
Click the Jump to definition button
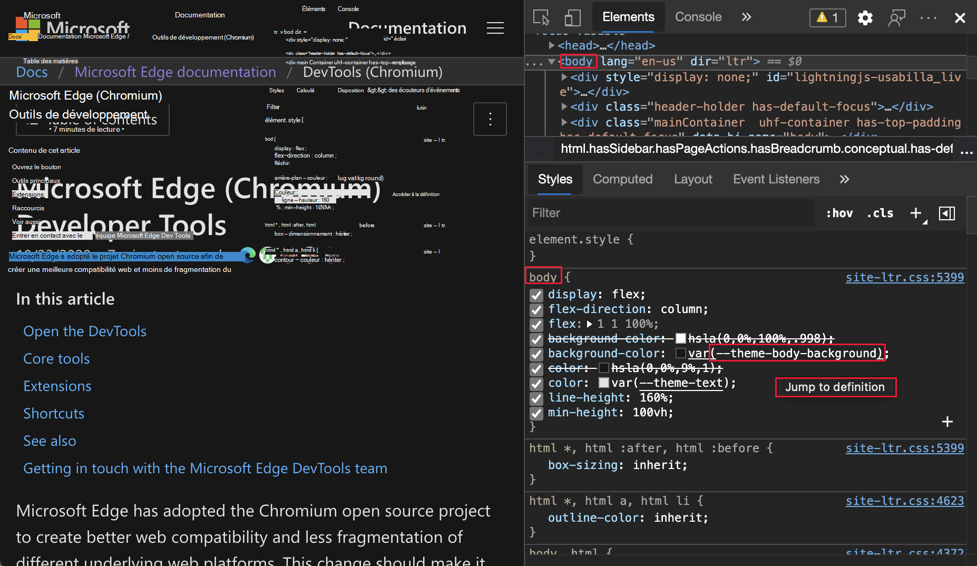[x=835, y=387]
